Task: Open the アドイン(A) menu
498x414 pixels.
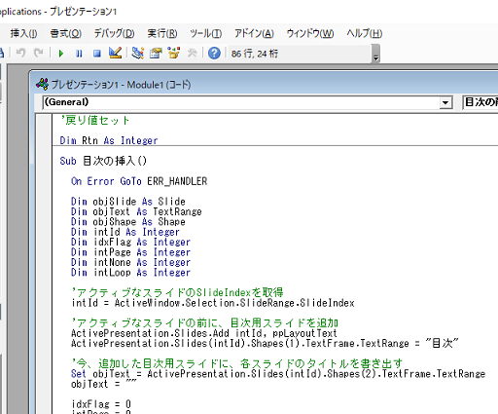Action: 254,33
